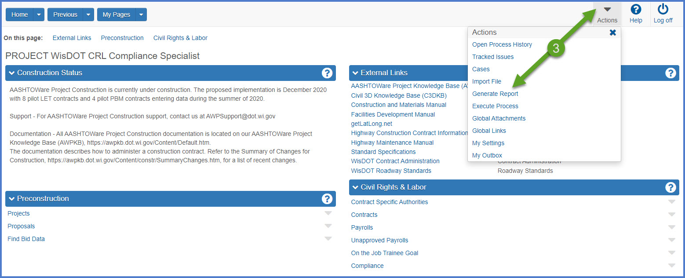Screen dimensions: 685x278
Task: Jump to Civil Rights & Labor anchor
Action: (x=180, y=38)
